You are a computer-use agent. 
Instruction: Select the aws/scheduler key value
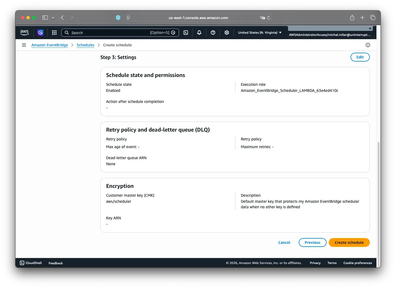coord(118,201)
